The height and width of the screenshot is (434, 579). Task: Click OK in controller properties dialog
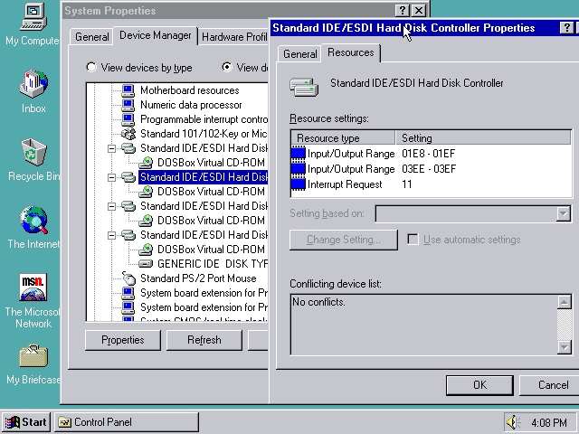(479, 384)
